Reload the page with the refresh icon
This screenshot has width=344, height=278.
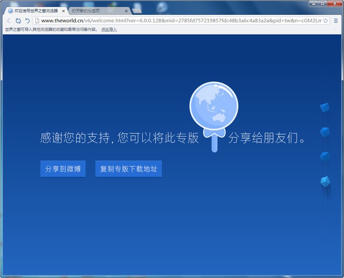coord(18,21)
